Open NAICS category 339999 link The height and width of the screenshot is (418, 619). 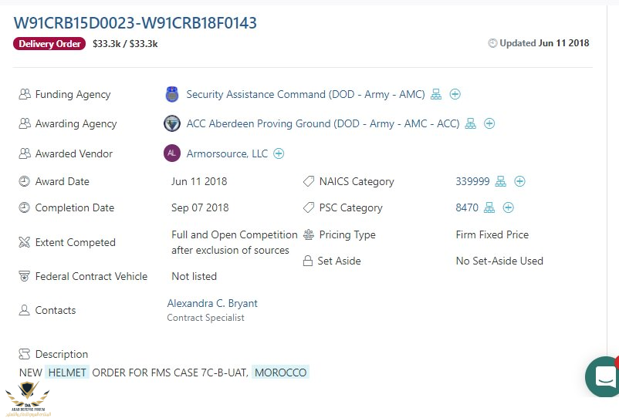(x=472, y=181)
